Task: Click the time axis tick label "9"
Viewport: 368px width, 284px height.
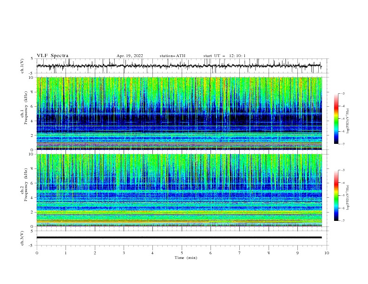Action: coord(297,253)
